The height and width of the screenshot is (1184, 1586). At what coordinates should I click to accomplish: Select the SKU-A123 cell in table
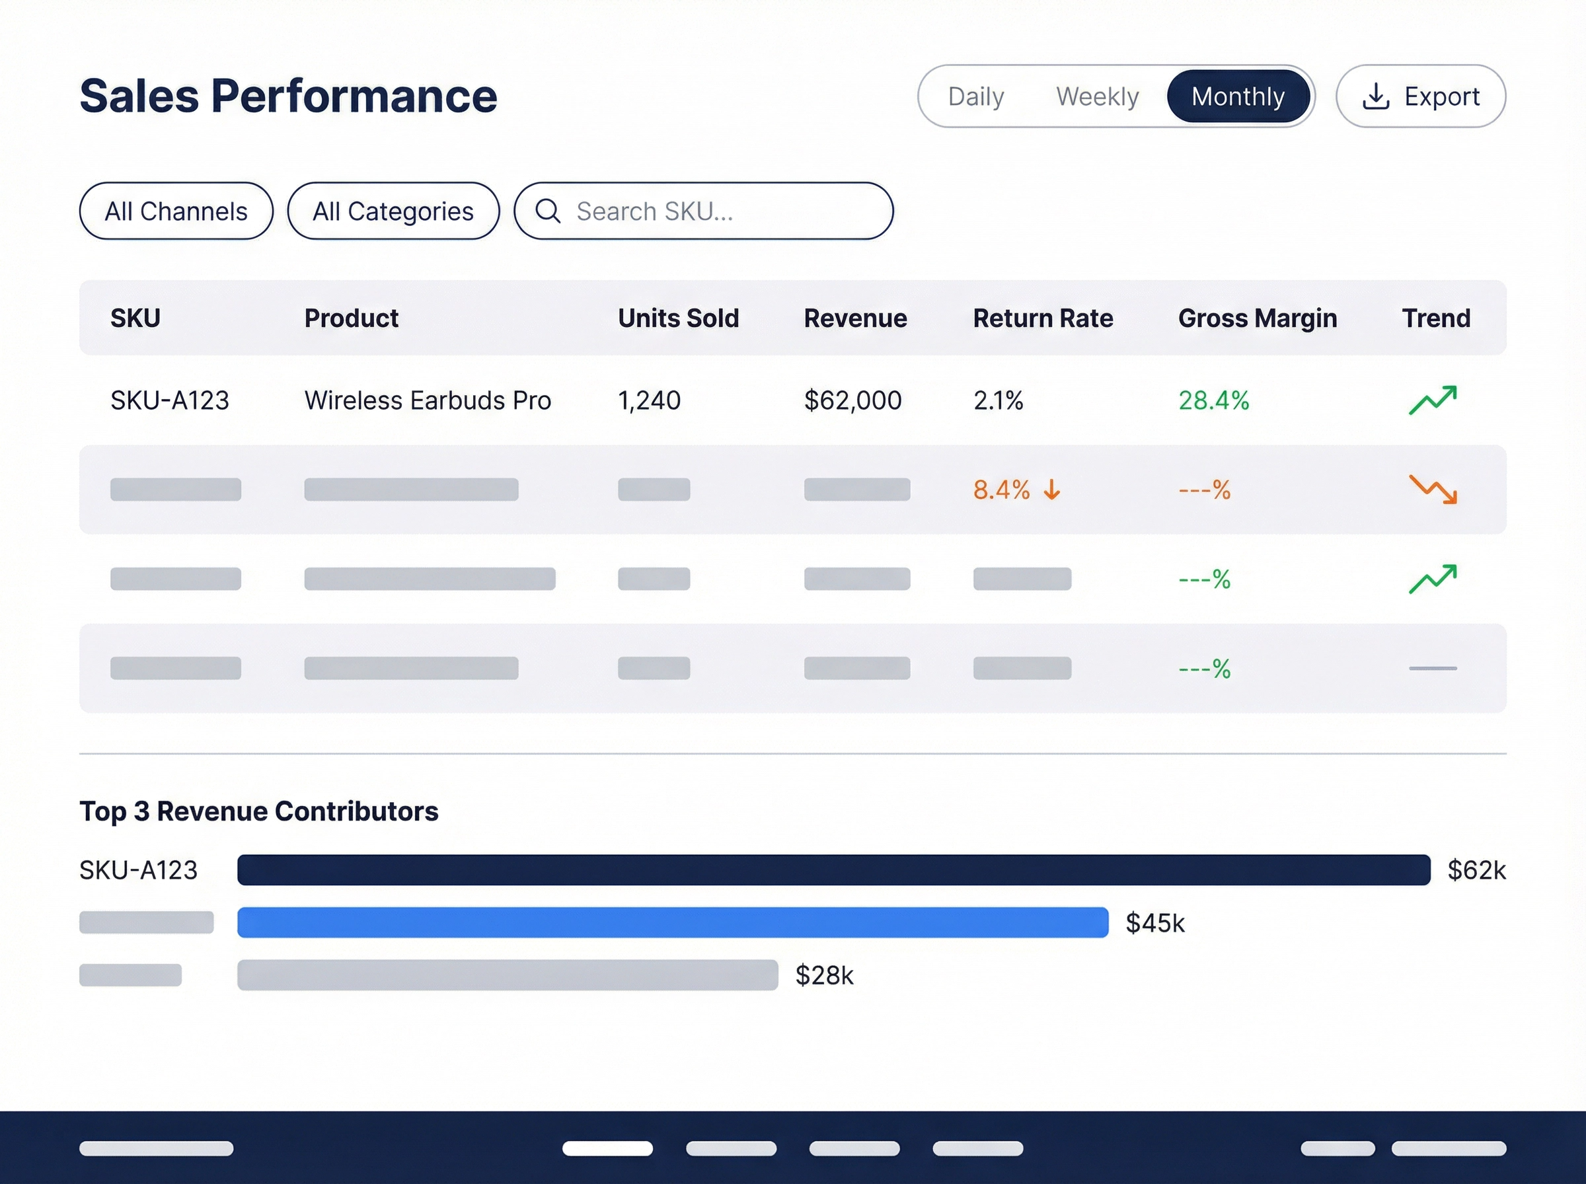(170, 400)
